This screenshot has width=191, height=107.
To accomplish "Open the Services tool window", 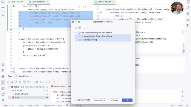I will 3,76.
